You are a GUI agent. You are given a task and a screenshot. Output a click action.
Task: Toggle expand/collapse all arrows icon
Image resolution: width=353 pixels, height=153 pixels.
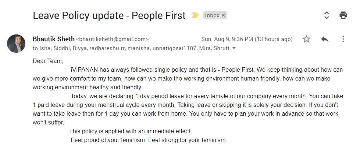click(x=327, y=15)
